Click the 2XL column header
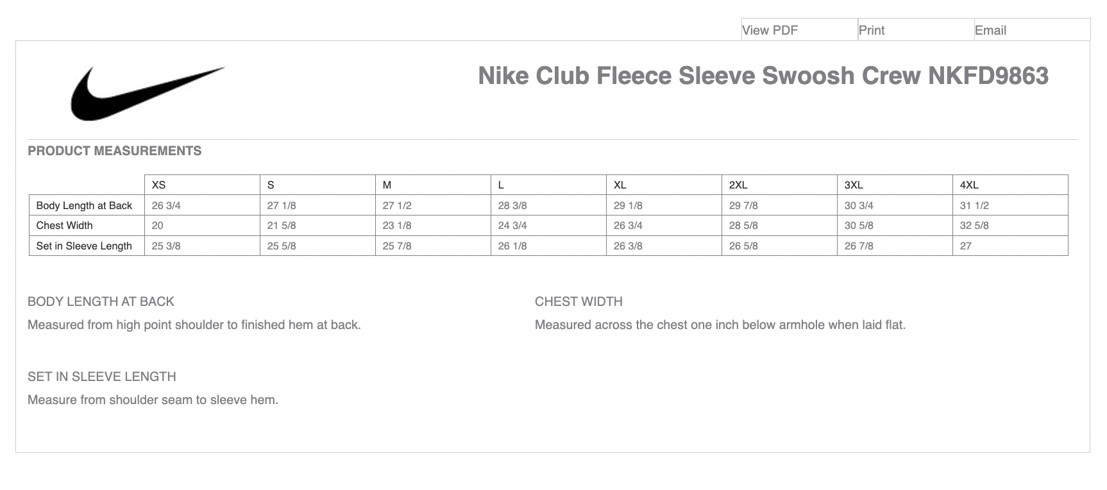 click(738, 185)
